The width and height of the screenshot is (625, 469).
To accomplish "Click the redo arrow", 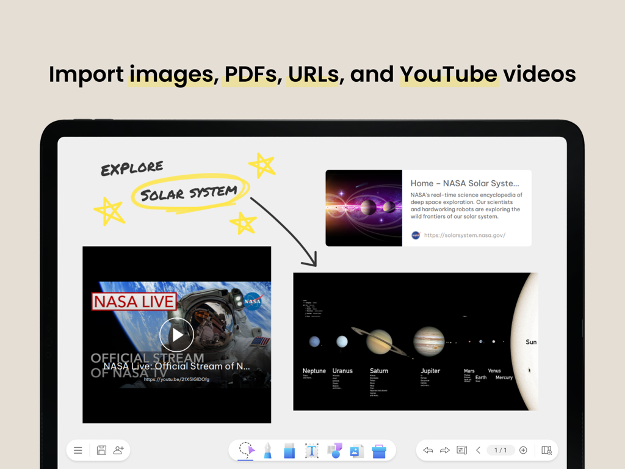I will click(445, 450).
